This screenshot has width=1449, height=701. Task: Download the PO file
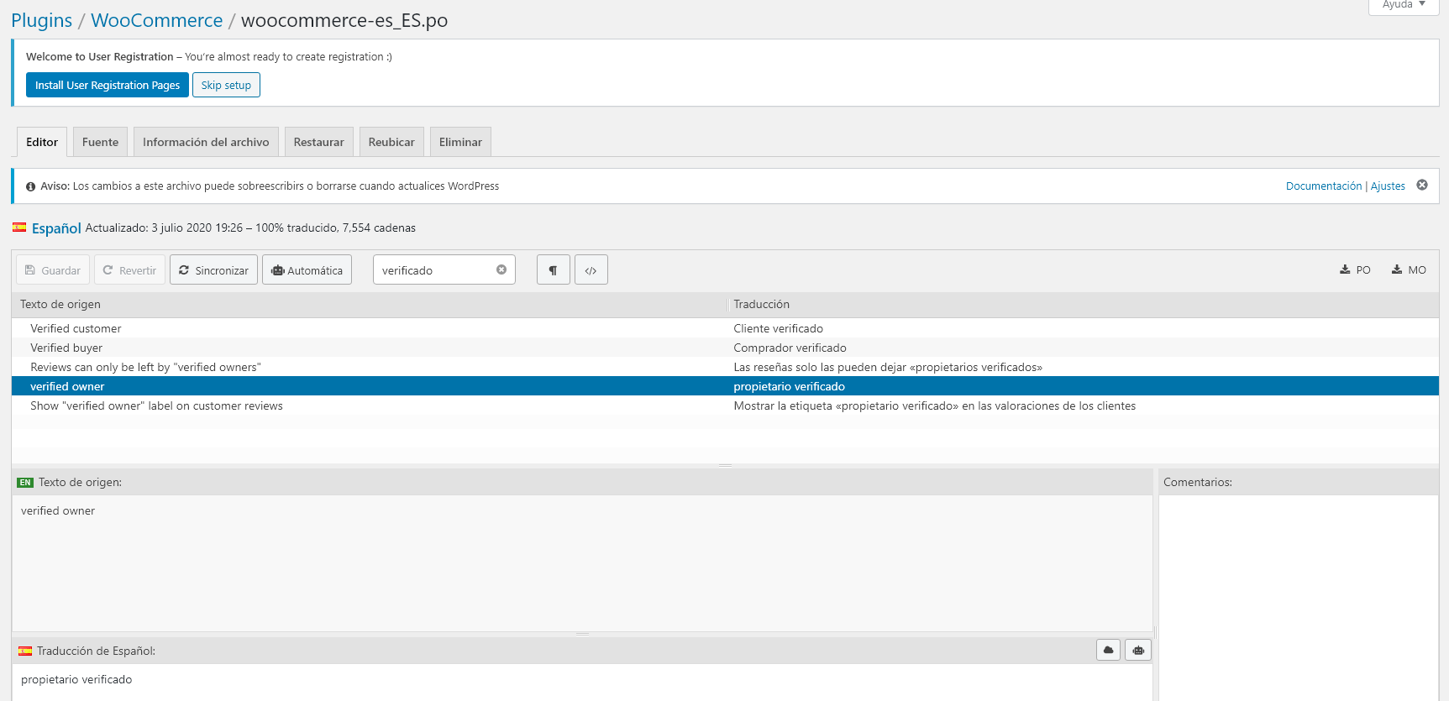(x=1355, y=269)
